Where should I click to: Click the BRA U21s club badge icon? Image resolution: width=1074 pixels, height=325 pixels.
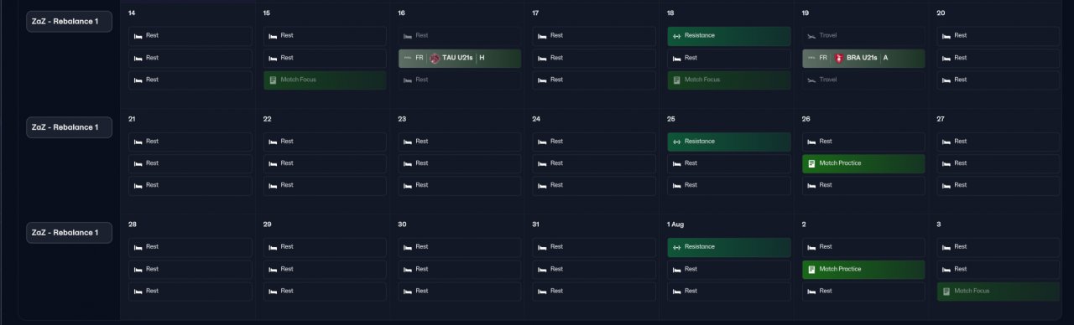[x=839, y=58]
